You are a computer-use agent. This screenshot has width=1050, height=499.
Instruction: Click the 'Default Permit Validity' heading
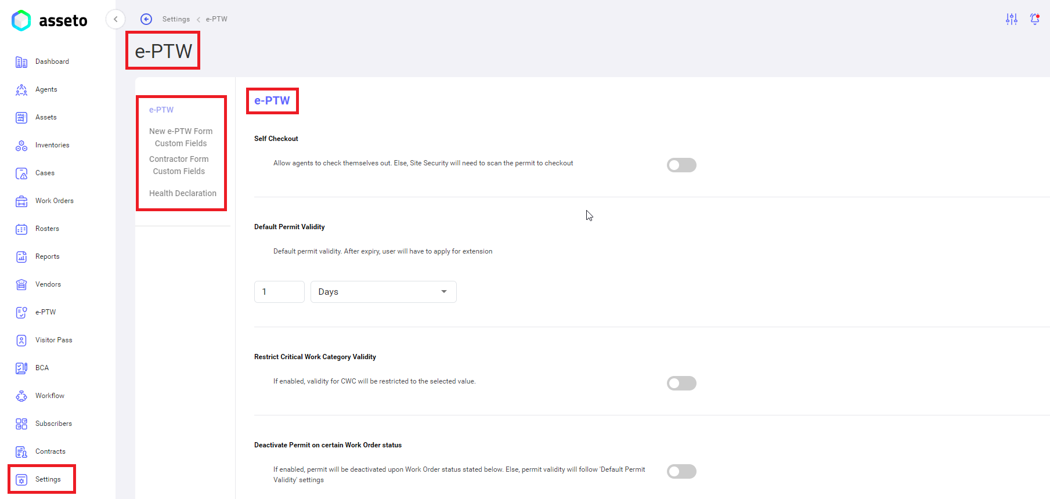[x=290, y=227]
